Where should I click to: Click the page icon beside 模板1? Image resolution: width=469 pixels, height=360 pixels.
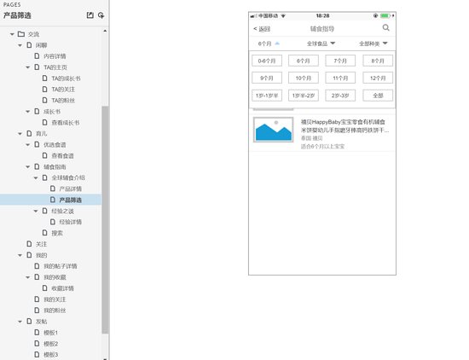37,333
